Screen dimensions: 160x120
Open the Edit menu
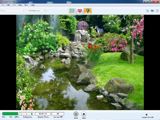(x=8, y=5)
